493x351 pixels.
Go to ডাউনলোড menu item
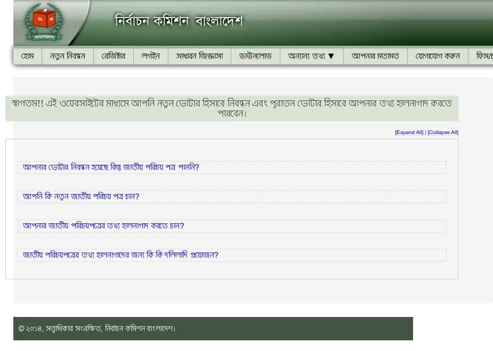[255, 56]
